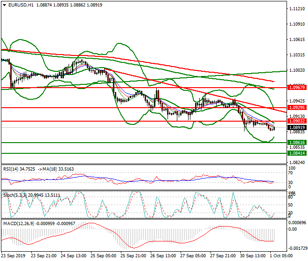Click the 1.11210 price axis value
The width and height of the screenshot is (308, 261).
coord(297,9)
